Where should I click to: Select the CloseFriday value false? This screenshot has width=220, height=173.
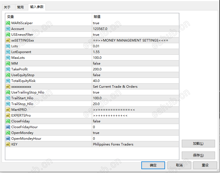[97, 121]
